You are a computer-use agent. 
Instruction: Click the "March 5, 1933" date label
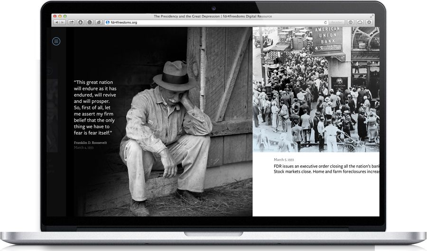tap(284, 160)
